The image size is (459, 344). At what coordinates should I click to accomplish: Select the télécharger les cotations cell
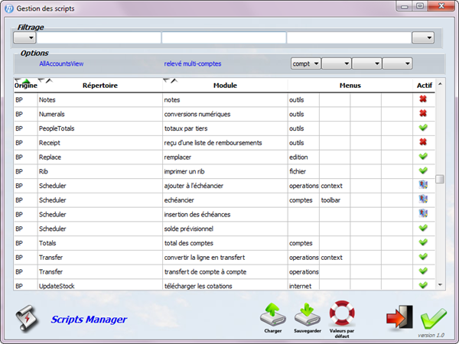pyautogui.click(x=225, y=286)
